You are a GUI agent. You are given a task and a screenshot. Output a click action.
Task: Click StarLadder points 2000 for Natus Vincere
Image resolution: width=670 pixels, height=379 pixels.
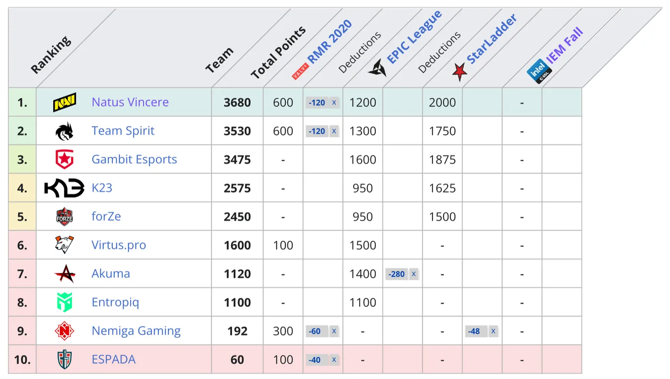[442, 102]
